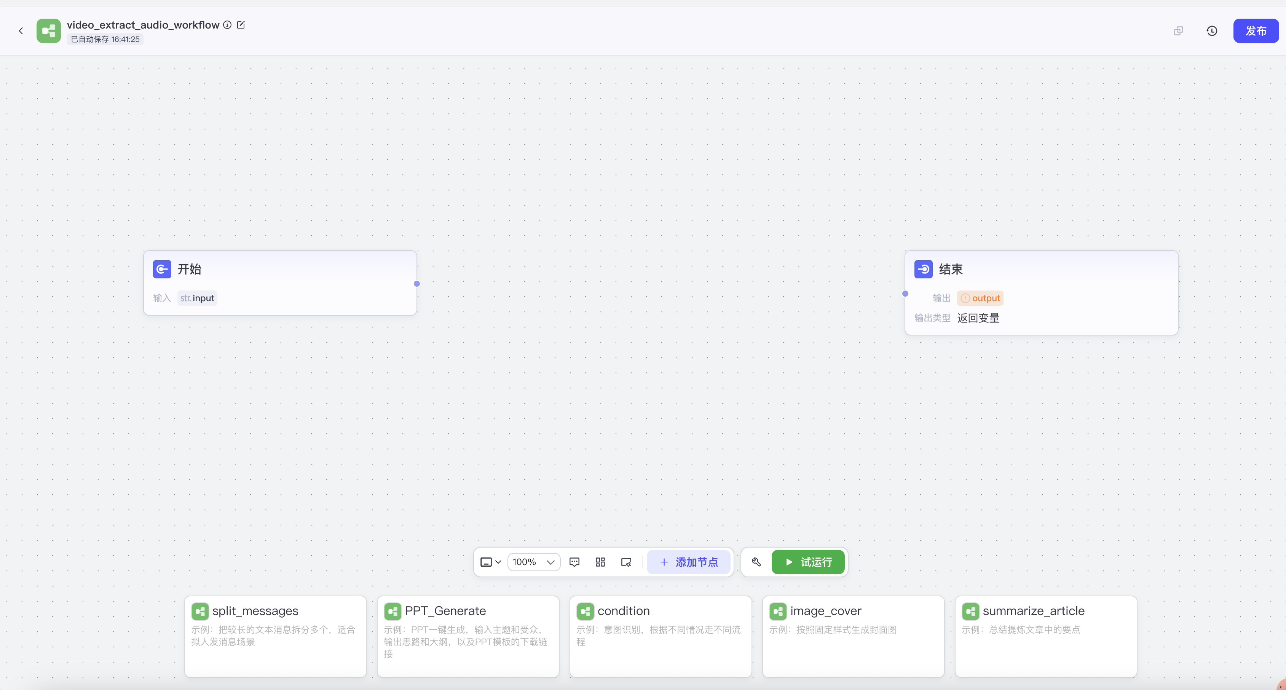Click the PPT_Generate card icon
This screenshot has height=690, width=1286.
tap(393, 611)
